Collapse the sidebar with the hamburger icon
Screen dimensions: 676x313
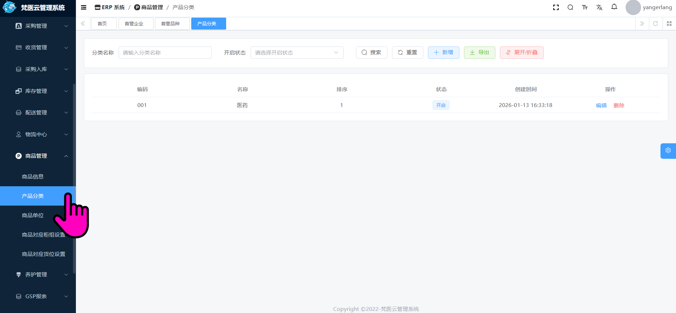point(84,7)
